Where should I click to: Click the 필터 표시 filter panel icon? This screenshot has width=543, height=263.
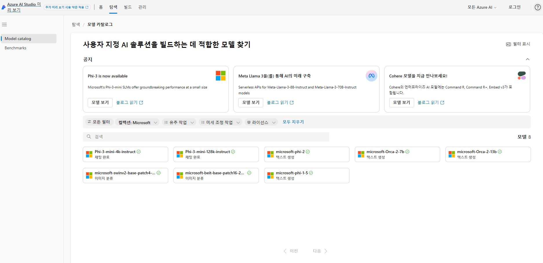(x=508, y=44)
